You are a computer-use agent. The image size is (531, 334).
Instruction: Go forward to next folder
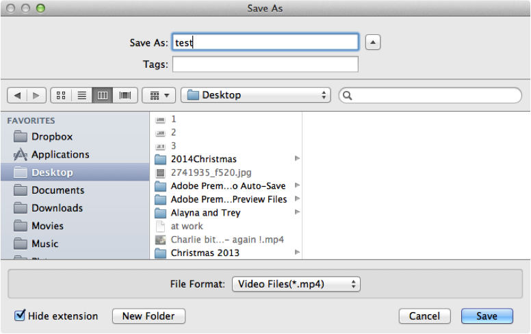[x=36, y=95]
